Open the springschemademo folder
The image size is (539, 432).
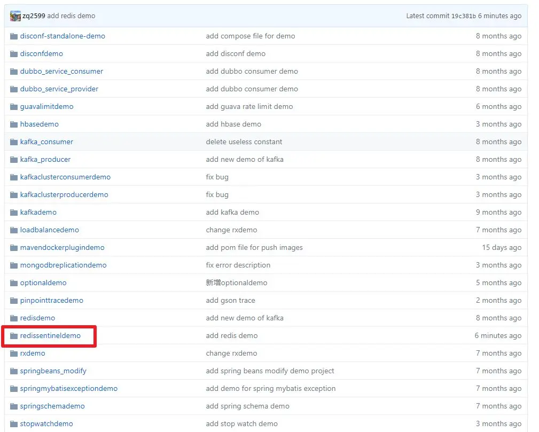(x=52, y=406)
